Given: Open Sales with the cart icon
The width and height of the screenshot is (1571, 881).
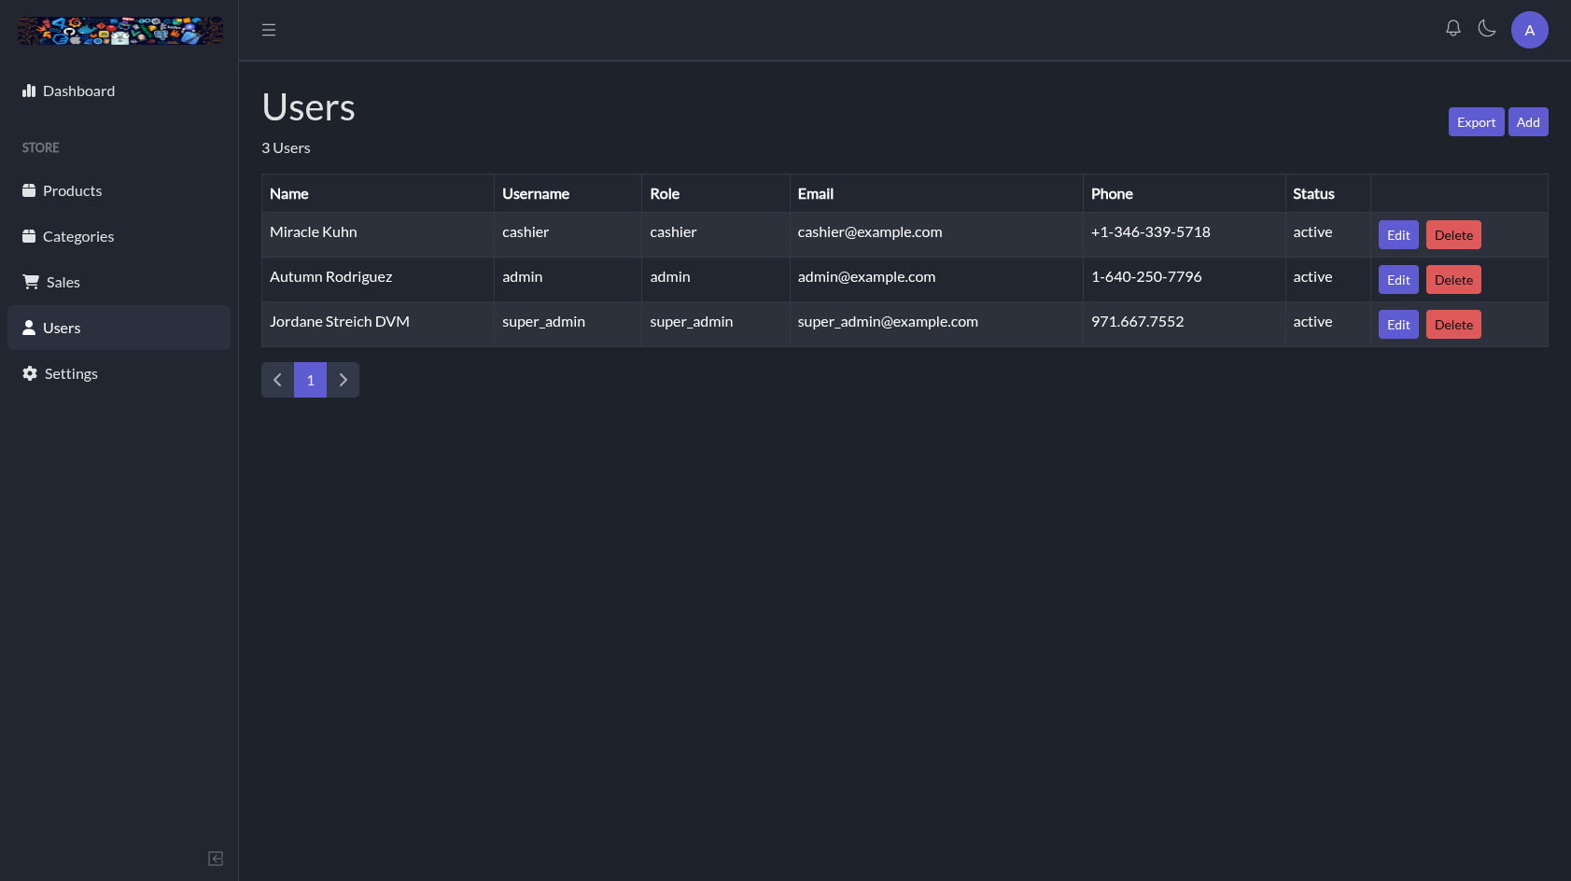Looking at the screenshot, I should pos(63,282).
